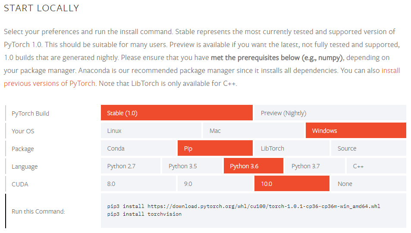Select None for CUDA

(x=368, y=184)
